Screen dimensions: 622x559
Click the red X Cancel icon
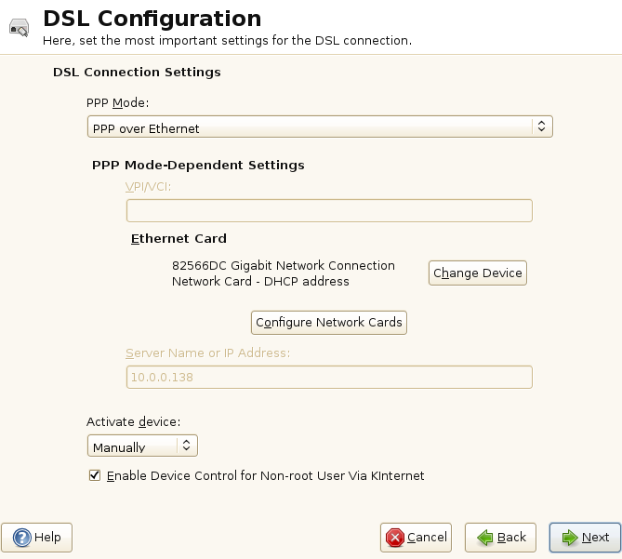395,538
